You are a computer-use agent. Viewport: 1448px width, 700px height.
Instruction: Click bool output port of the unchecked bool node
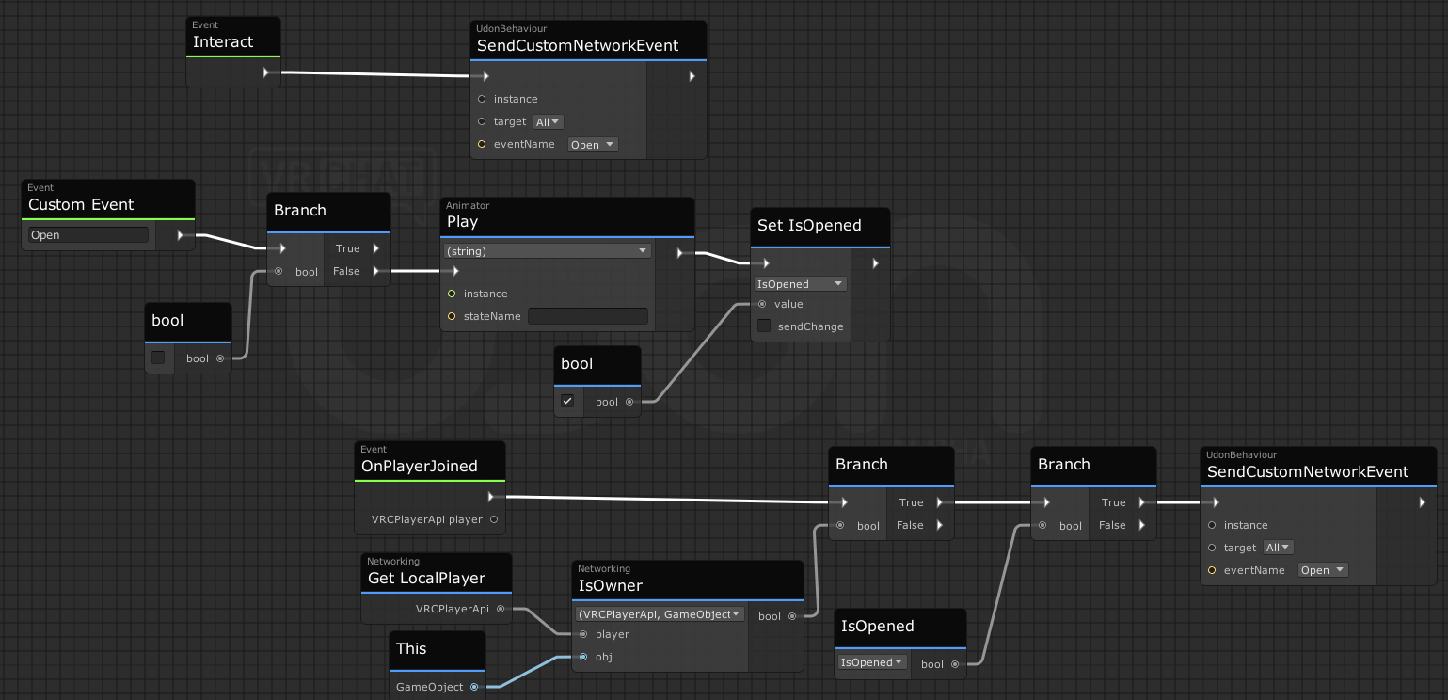coord(220,358)
